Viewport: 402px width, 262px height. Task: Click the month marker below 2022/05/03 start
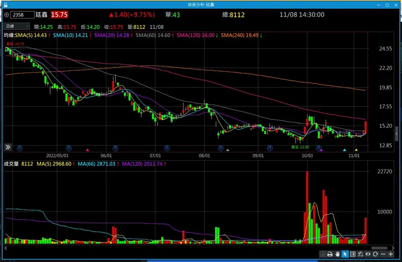point(20,148)
